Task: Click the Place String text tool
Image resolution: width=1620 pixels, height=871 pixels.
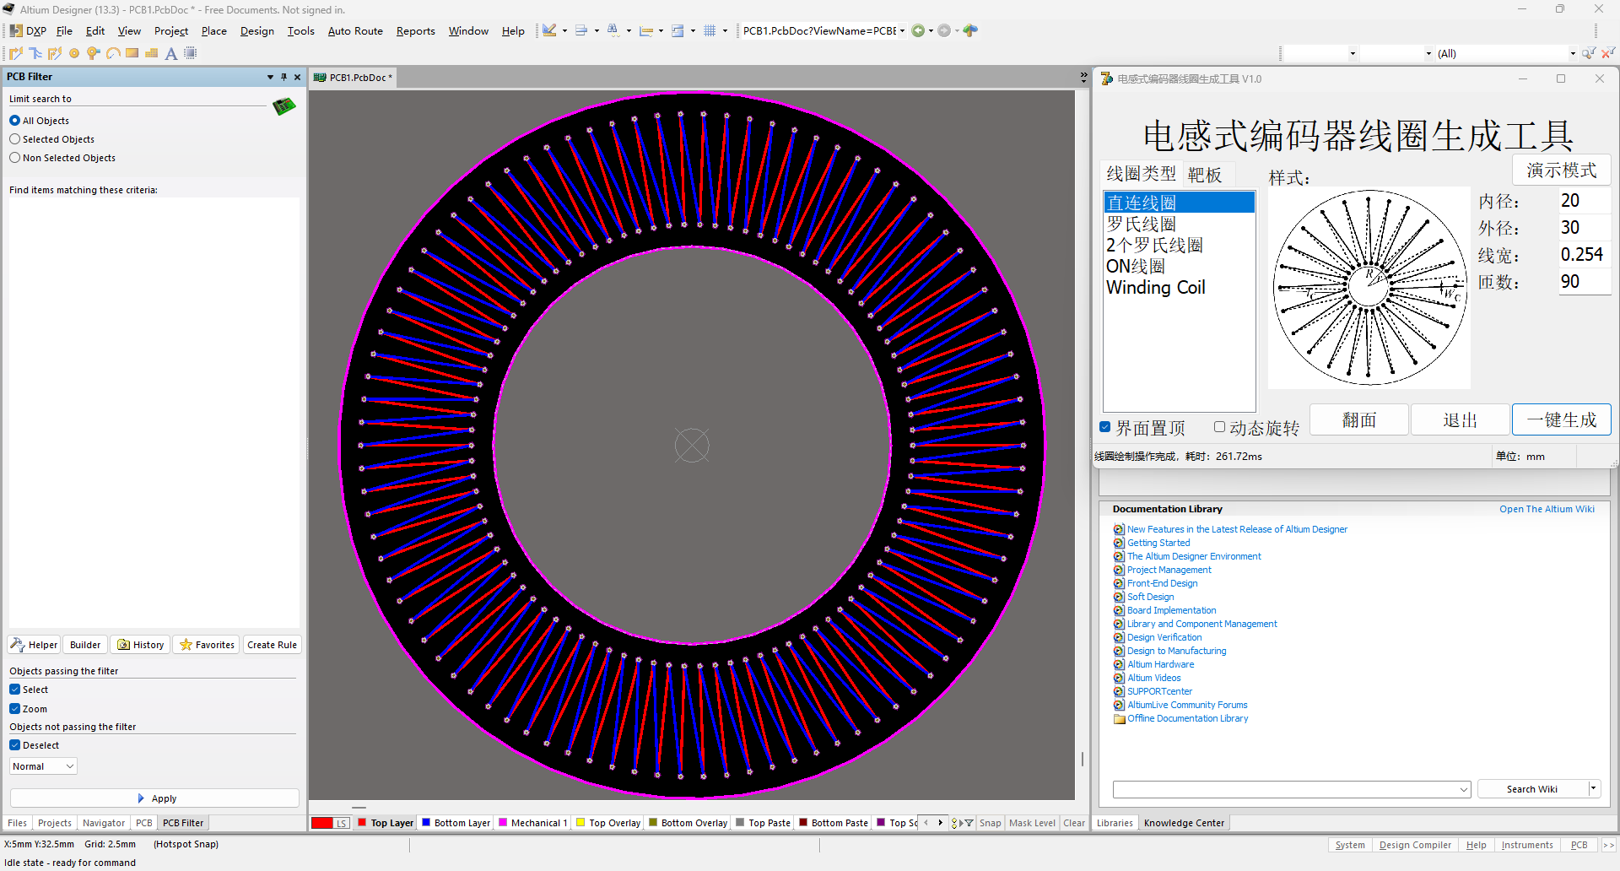Action: (x=170, y=53)
